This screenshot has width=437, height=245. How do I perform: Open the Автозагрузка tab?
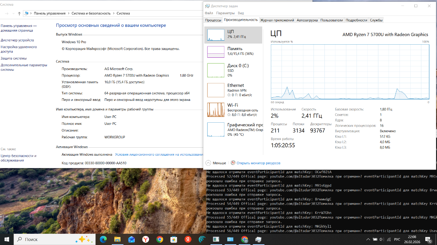(307, 20)
